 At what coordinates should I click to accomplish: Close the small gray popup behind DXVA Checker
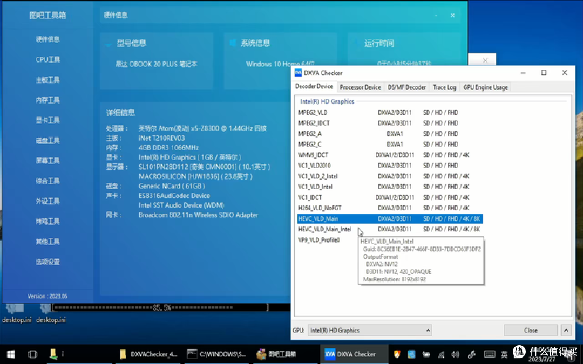485,60
